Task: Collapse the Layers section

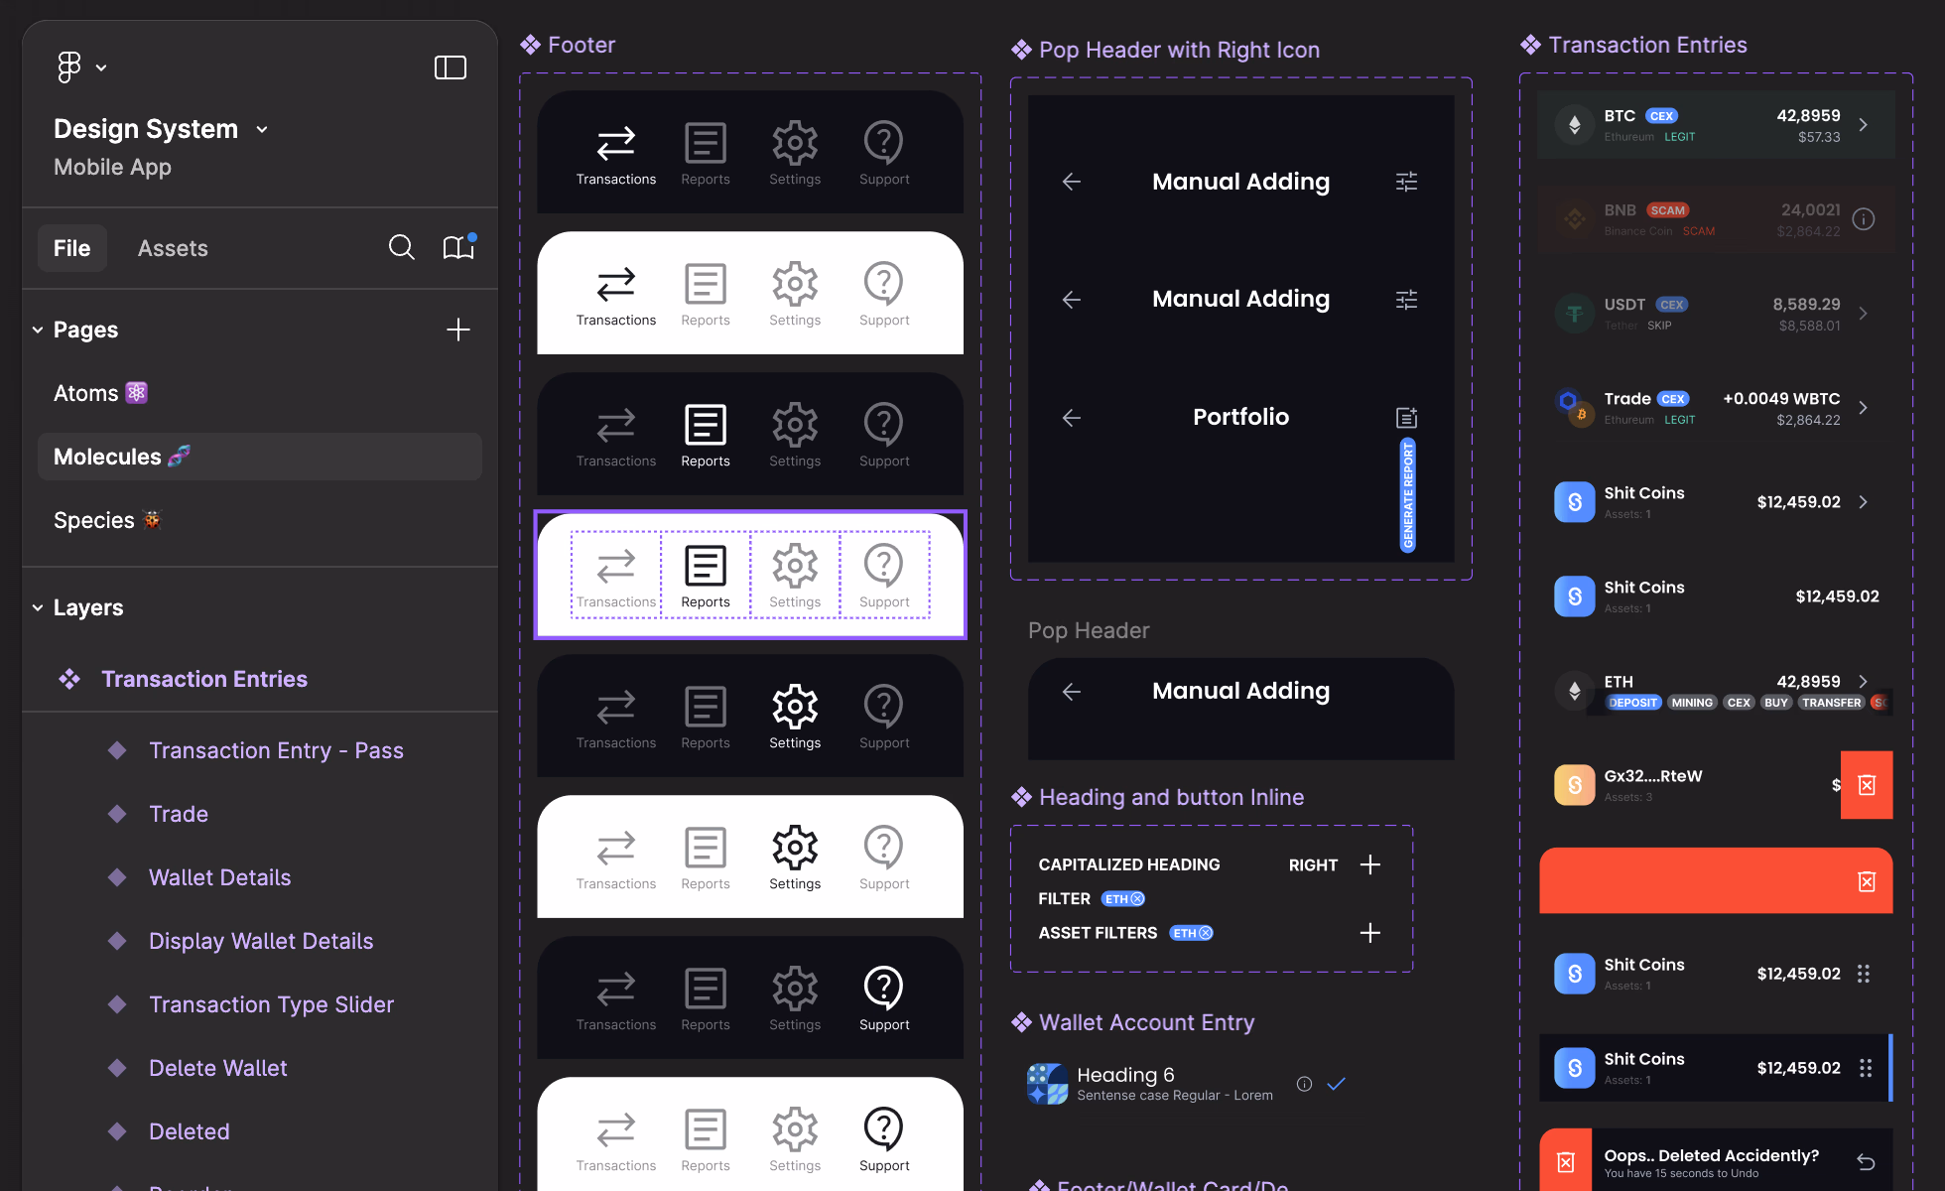Action: (38, 607)
